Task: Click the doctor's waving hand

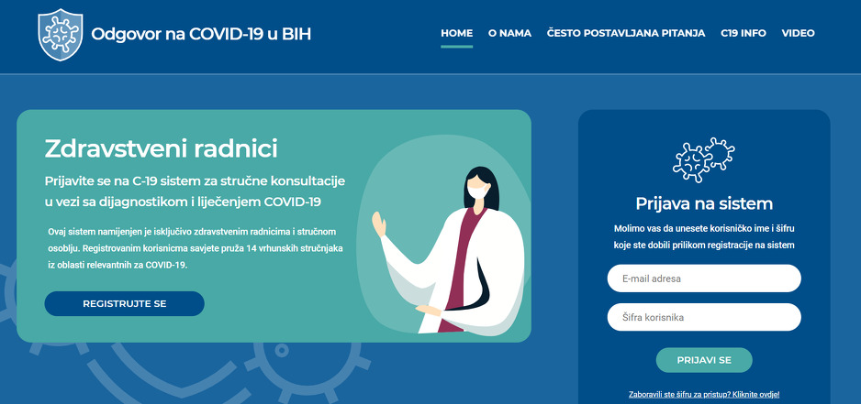Action: point(379,224)
